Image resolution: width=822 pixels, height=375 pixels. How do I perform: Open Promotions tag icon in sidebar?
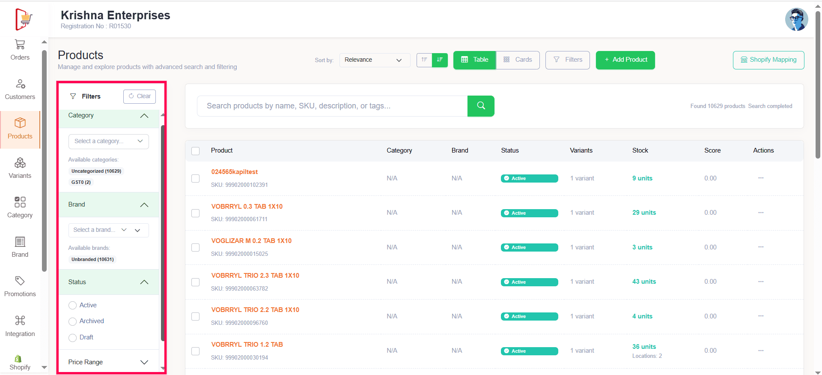20,286
